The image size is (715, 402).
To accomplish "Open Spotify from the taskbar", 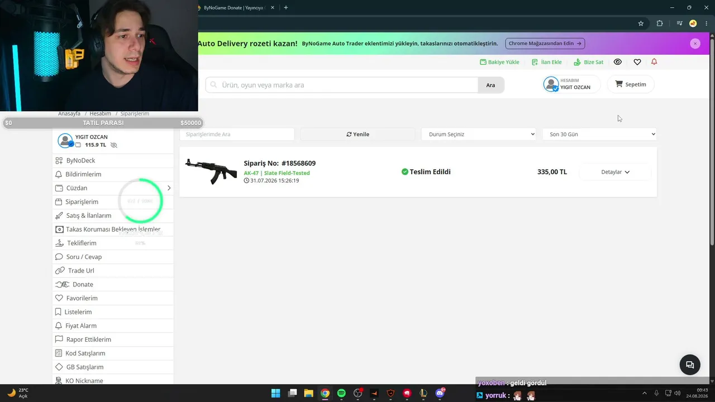I will click(341, 393).
